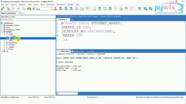
Task: Add a new query tab with plus
Action: [72, 20]
